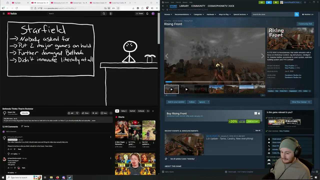320x180 pixels.
Task: Open Steam notifications bell button
Action: (276, 2)
